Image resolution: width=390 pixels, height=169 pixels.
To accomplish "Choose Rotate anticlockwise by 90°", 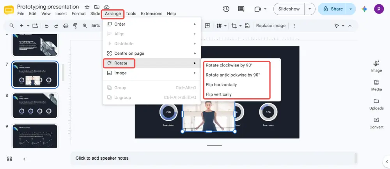I will point(232,75).
